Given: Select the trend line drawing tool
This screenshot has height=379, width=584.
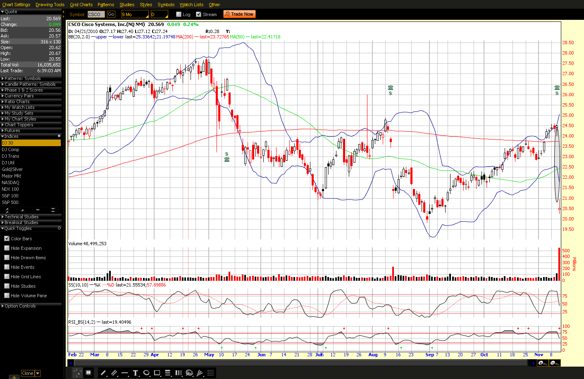Looking at the screenshot, I should pos(103,373).
